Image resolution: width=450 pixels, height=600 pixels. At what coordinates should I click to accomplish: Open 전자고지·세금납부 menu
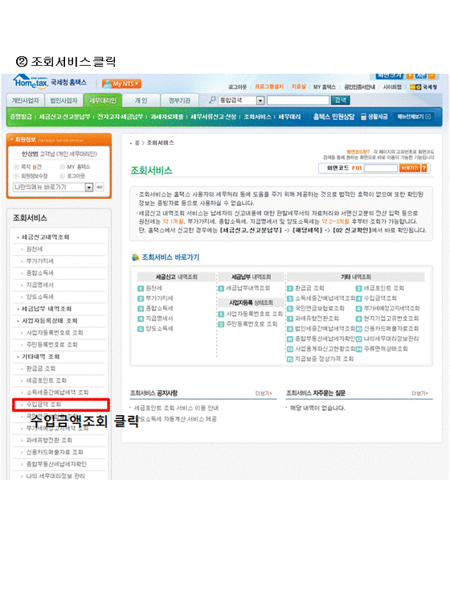tap(120, 117)
